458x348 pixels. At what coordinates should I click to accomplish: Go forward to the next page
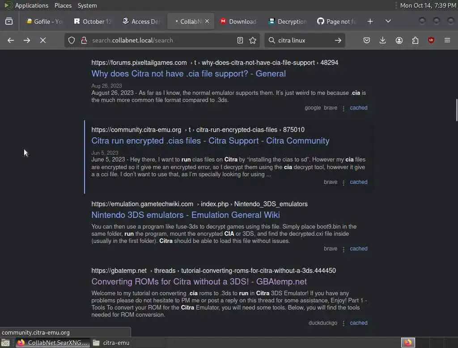pos(26,40)
